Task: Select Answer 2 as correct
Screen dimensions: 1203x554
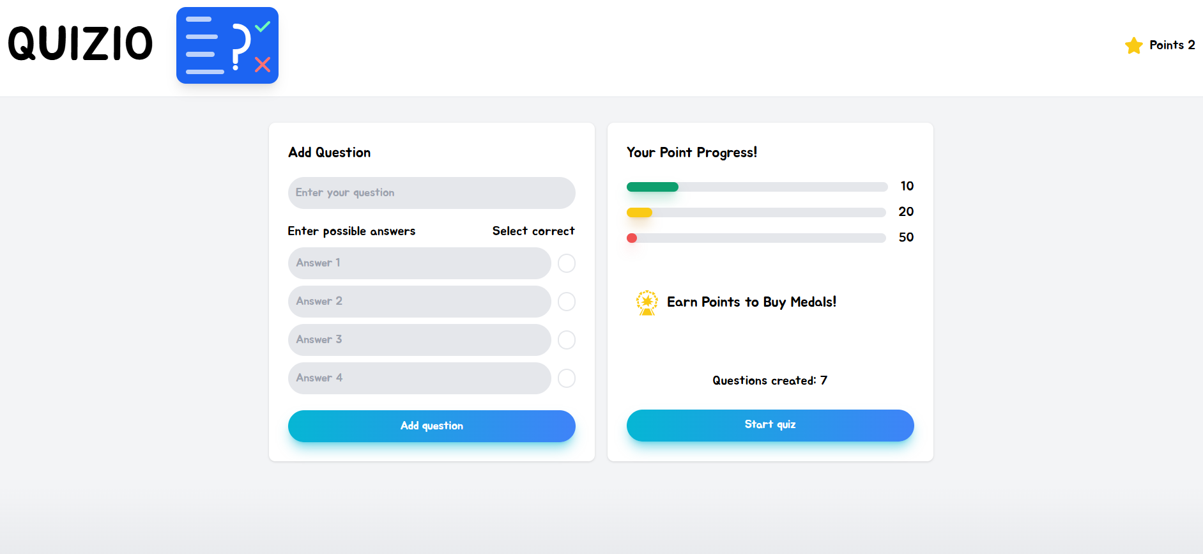Action: pos(567,302)
